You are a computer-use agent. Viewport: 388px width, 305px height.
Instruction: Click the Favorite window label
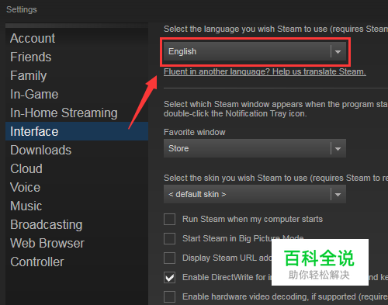pyautogui.click(x=195, y=132)
